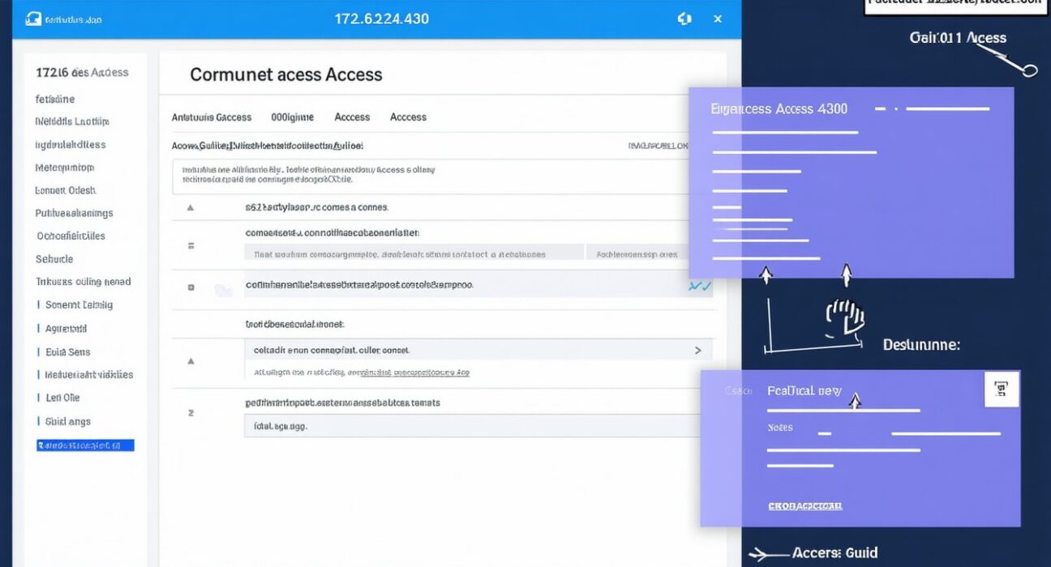Click the pointer loop icon under Gair.011 Acess
The width and height of the screenshot is (1051, 567).
pyautogui.click(x=1028, y=70)
